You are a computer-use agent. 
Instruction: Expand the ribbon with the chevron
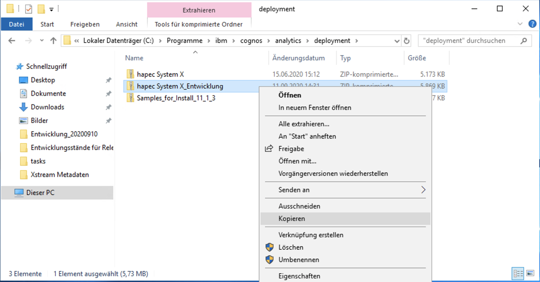[x=520, y=24]
